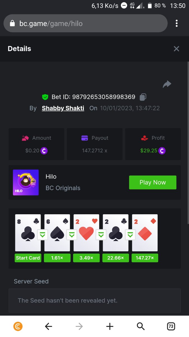Copy the Bet ID to clipboard

coord(143,97)
